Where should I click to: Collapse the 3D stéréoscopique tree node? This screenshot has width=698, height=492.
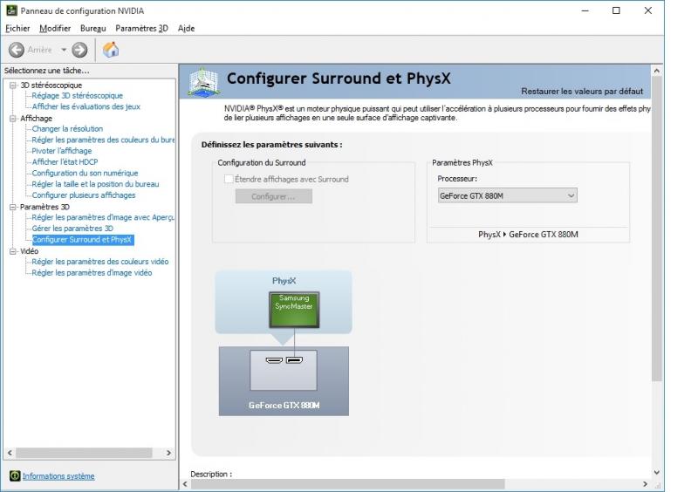click(x=13, y=85)
